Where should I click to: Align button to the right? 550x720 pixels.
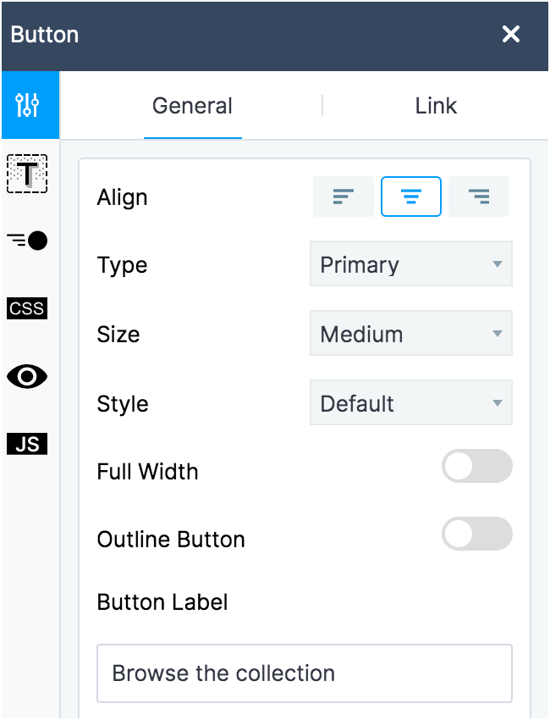[x=479, y=197]
